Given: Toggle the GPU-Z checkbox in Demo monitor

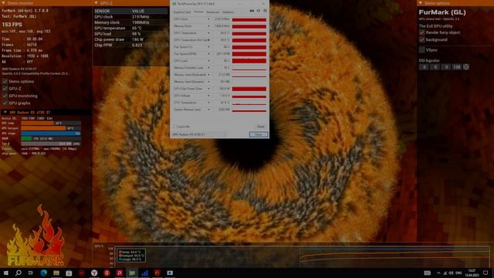Looking at the screenshot, I should [x=5, y=89].
